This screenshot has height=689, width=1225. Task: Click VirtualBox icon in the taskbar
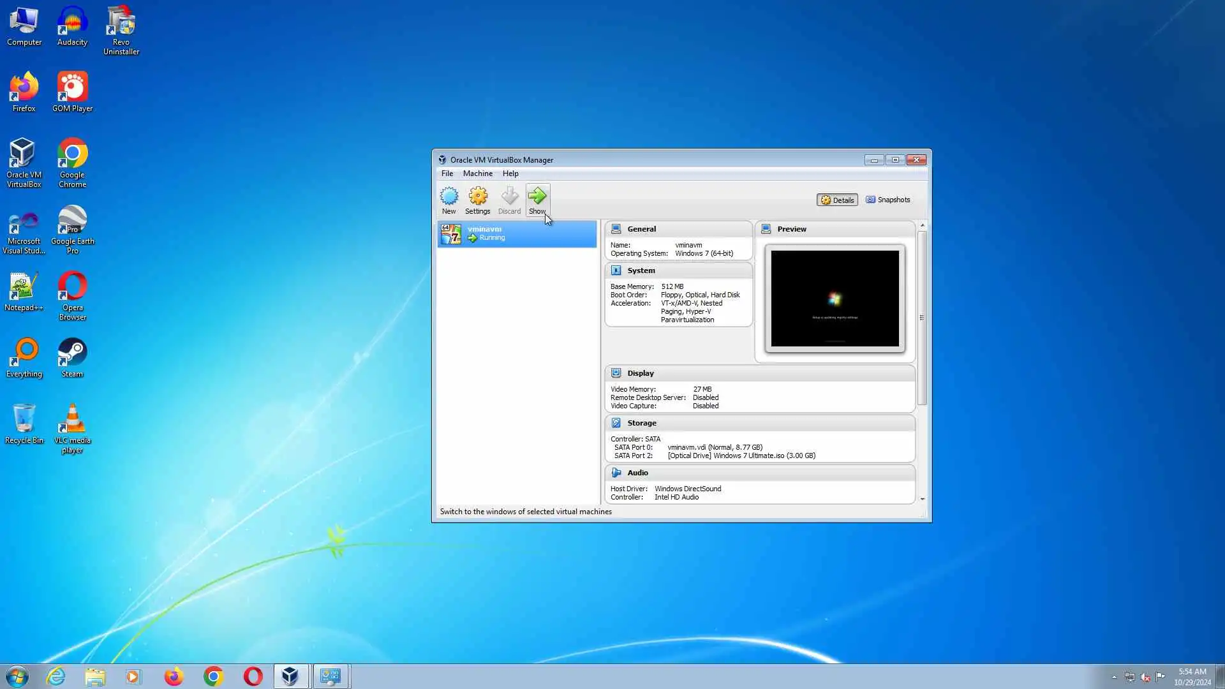coord(290,676)
